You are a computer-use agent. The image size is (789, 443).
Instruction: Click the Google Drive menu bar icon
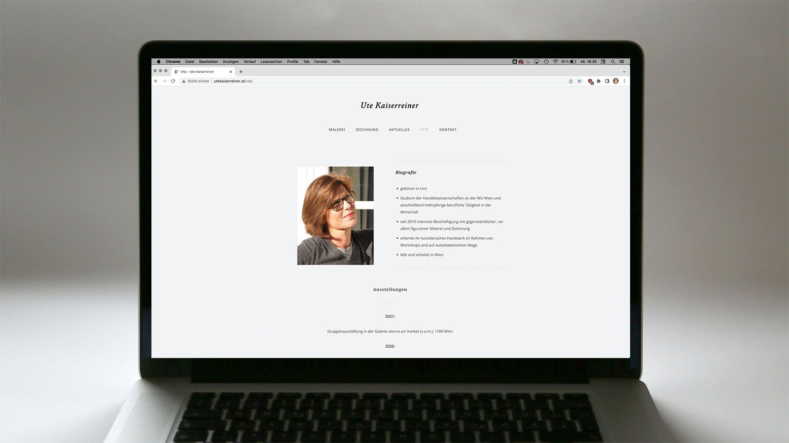pos(514,62)
